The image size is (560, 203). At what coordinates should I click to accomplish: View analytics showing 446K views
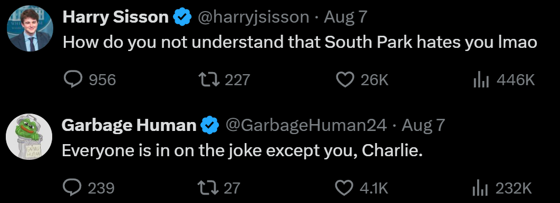tap(504, 80)
